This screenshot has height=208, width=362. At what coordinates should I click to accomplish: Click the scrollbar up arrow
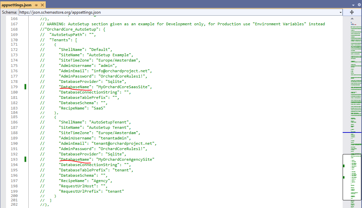[x=352, y=18]
